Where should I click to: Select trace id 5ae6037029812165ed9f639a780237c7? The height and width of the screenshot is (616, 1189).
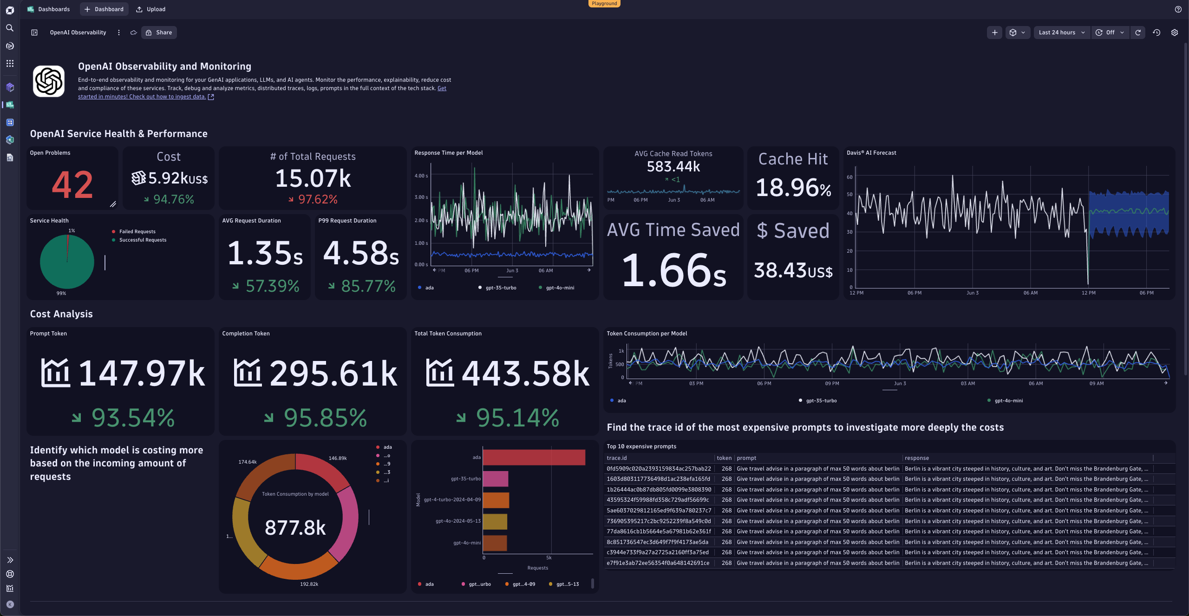click(x=659, y=511)
